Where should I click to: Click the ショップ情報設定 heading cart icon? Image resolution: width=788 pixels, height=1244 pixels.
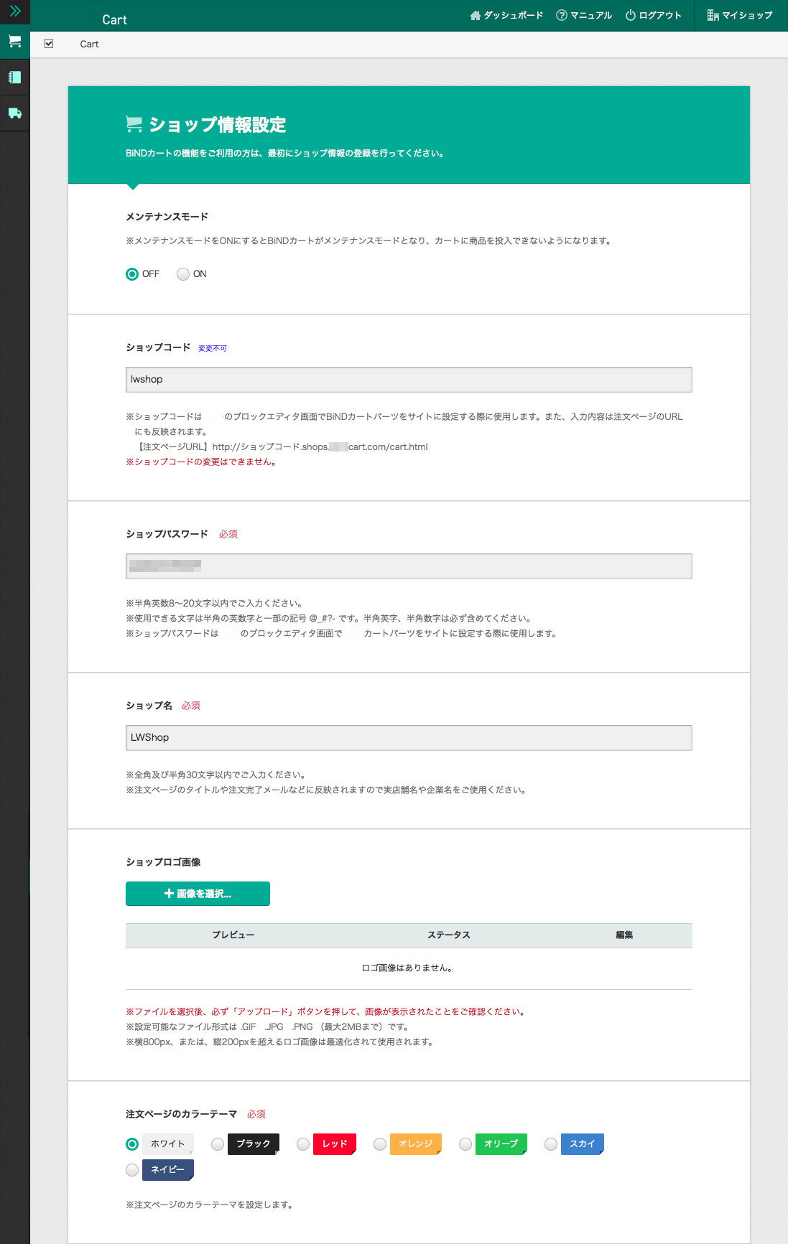[x=134, y=125]
